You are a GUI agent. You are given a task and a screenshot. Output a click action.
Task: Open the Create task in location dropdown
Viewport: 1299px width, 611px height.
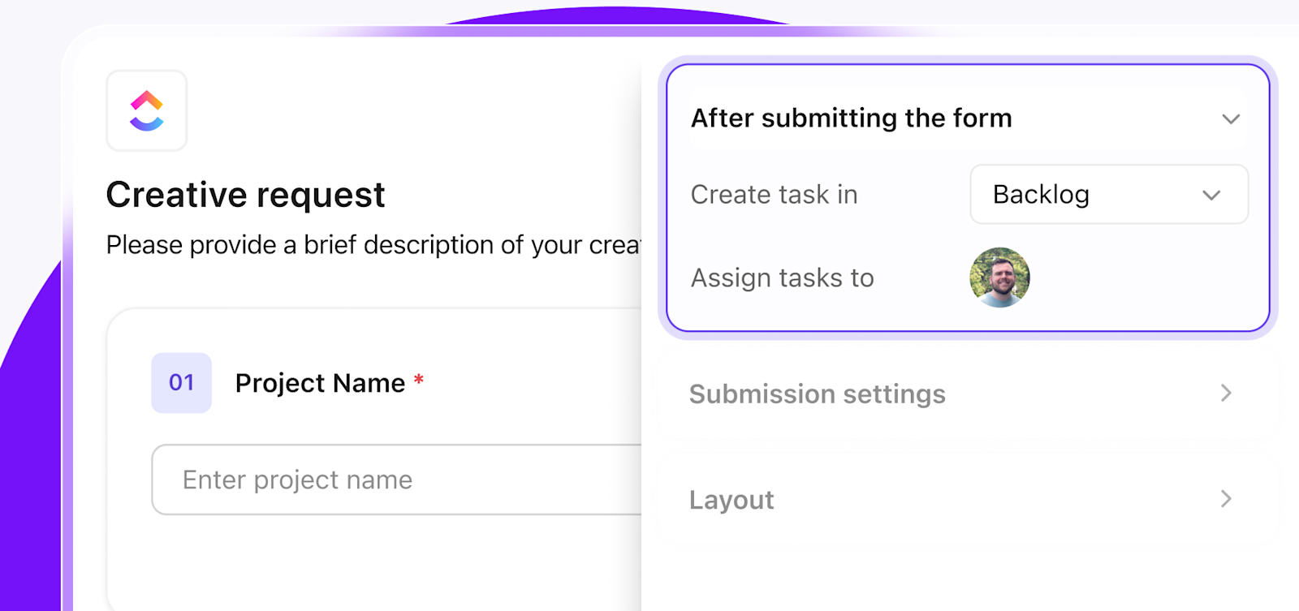point(1108,195)
